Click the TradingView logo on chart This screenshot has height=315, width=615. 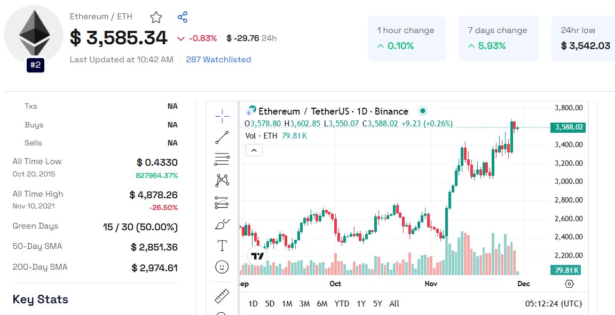258,256
